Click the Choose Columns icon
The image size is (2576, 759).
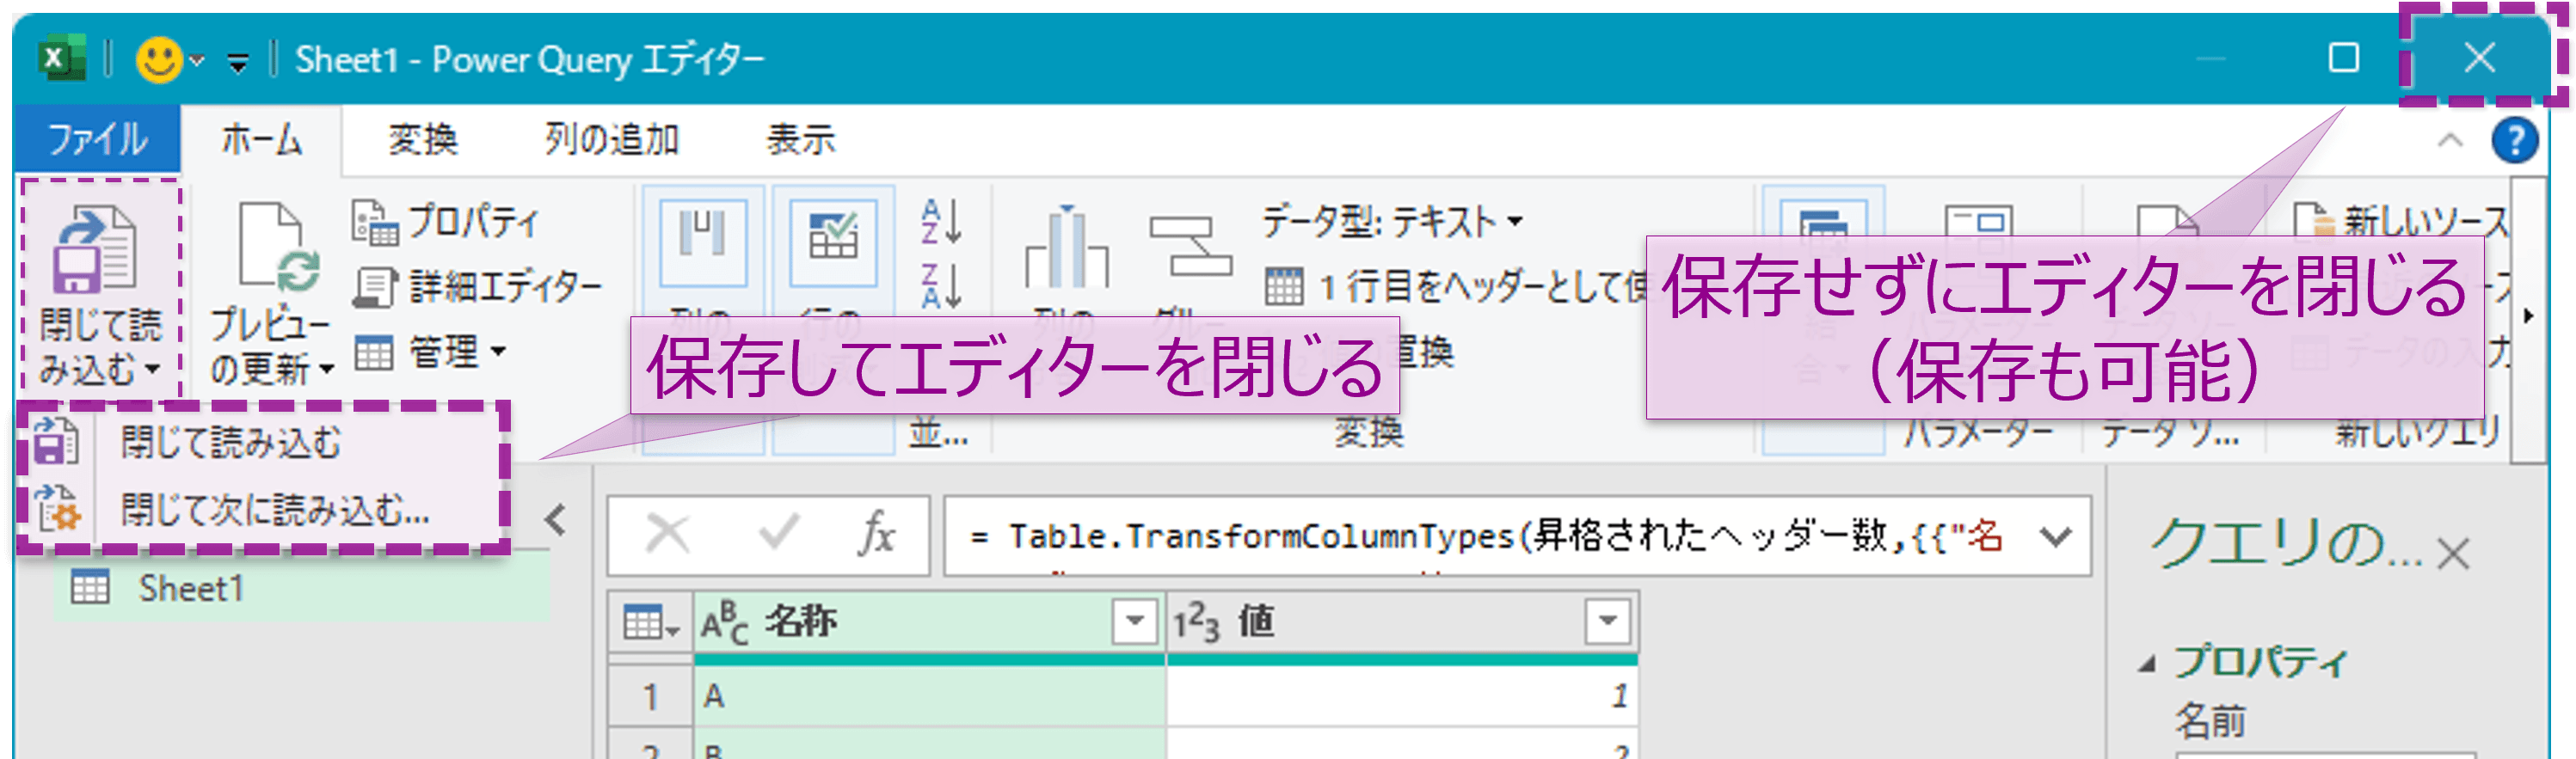703,243
